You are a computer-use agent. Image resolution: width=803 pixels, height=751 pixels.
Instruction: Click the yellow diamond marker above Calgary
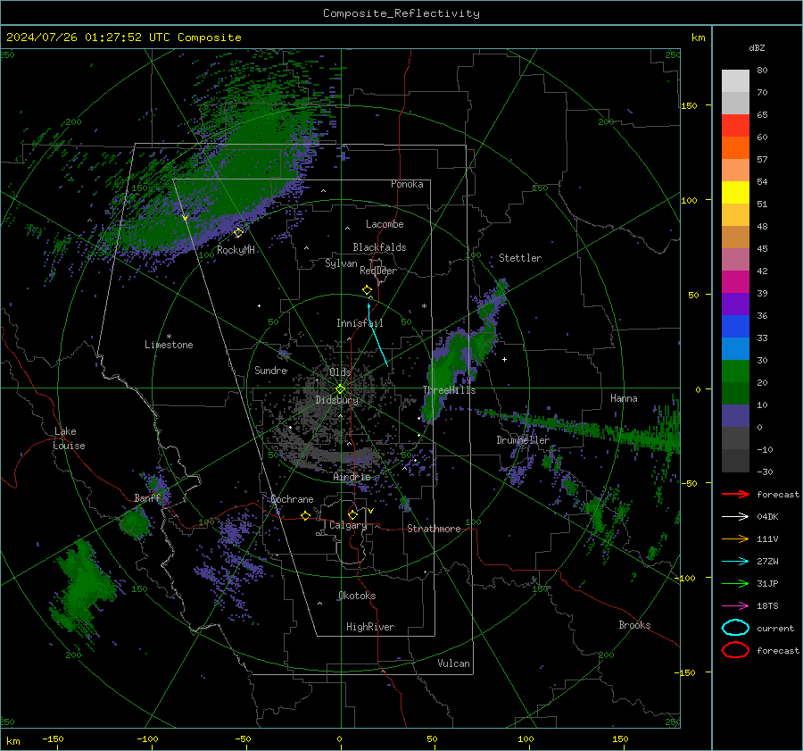tap(352, 514)
